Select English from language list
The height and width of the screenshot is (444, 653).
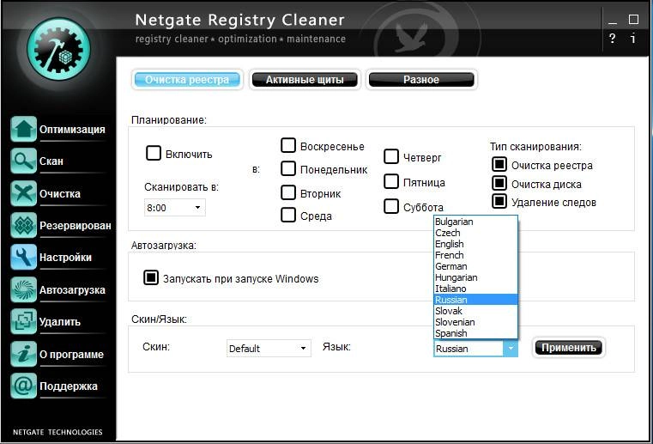point(475,244)
